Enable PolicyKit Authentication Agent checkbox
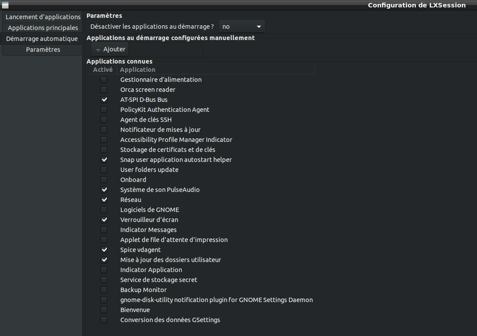The image size is (477, 336). [x=104, y=110]
